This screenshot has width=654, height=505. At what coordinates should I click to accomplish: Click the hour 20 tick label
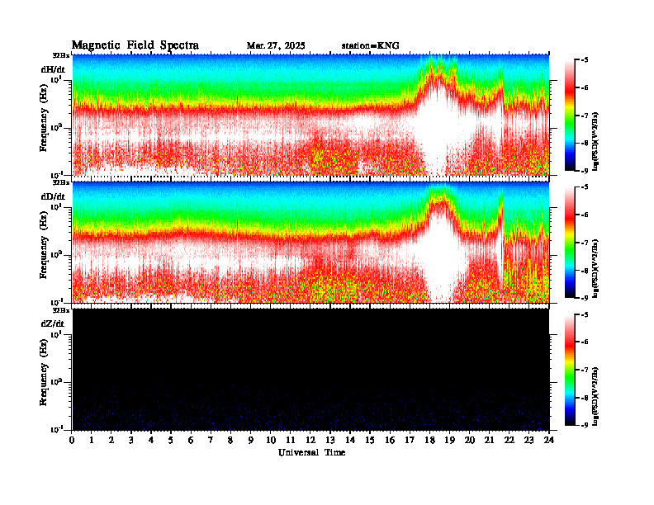(x=470, y=440)
